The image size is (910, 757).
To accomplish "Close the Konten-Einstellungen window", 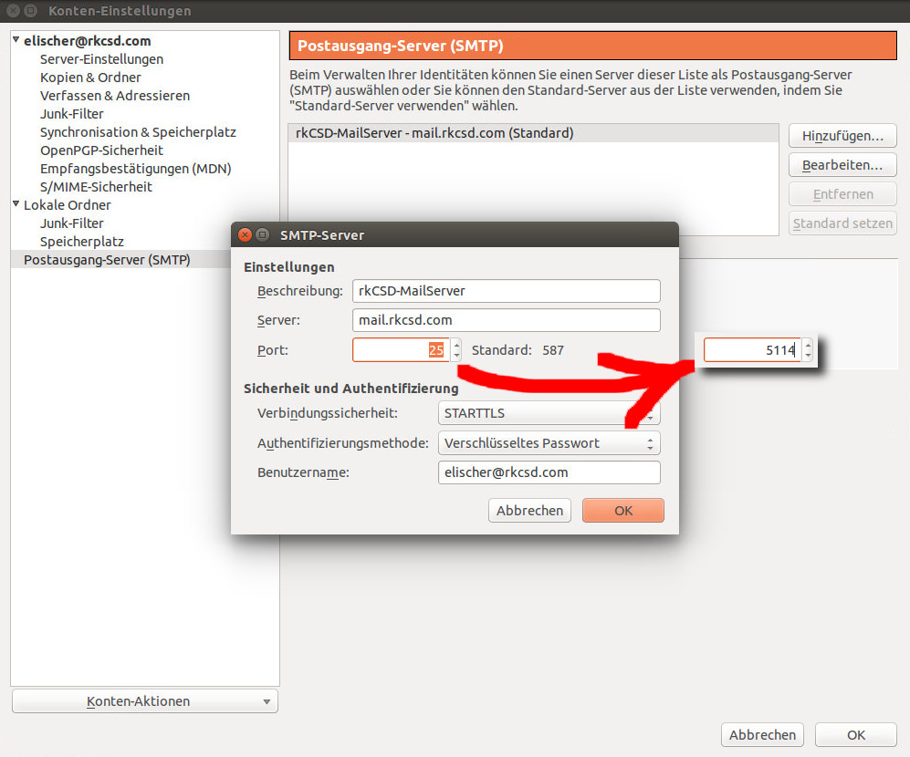I will pos(14,10).
